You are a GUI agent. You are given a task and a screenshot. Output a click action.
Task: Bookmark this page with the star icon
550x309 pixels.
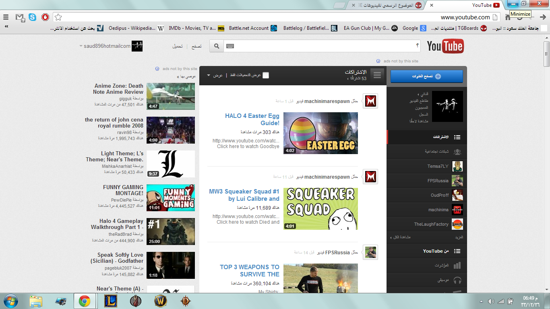tap(58, 17)
